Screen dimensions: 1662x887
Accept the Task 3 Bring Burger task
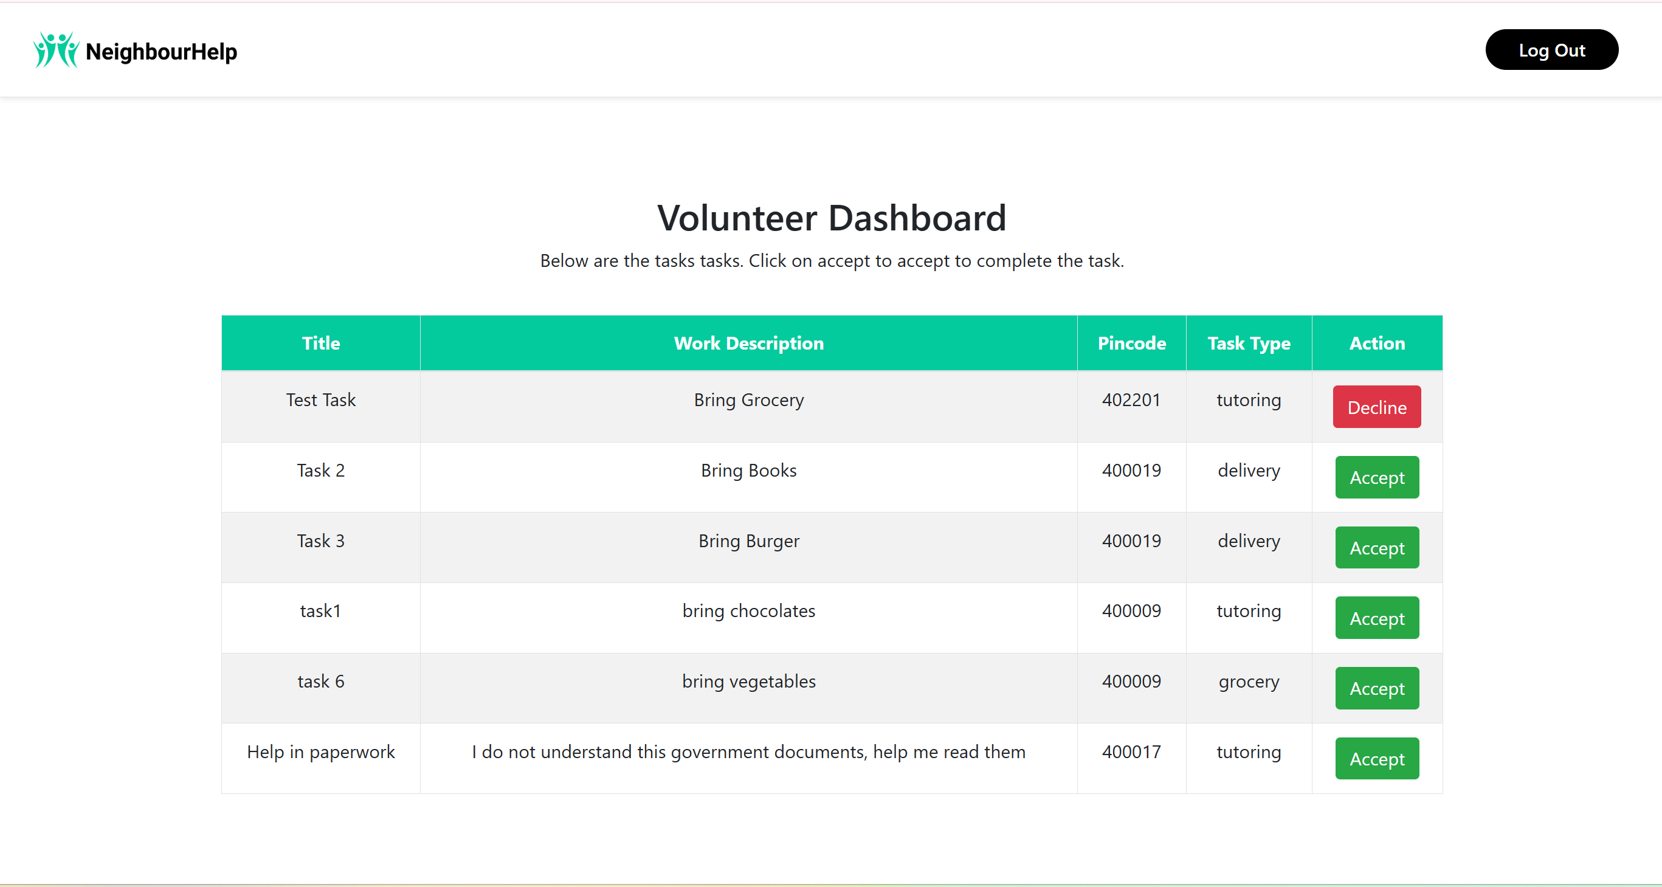[1376, 548]
